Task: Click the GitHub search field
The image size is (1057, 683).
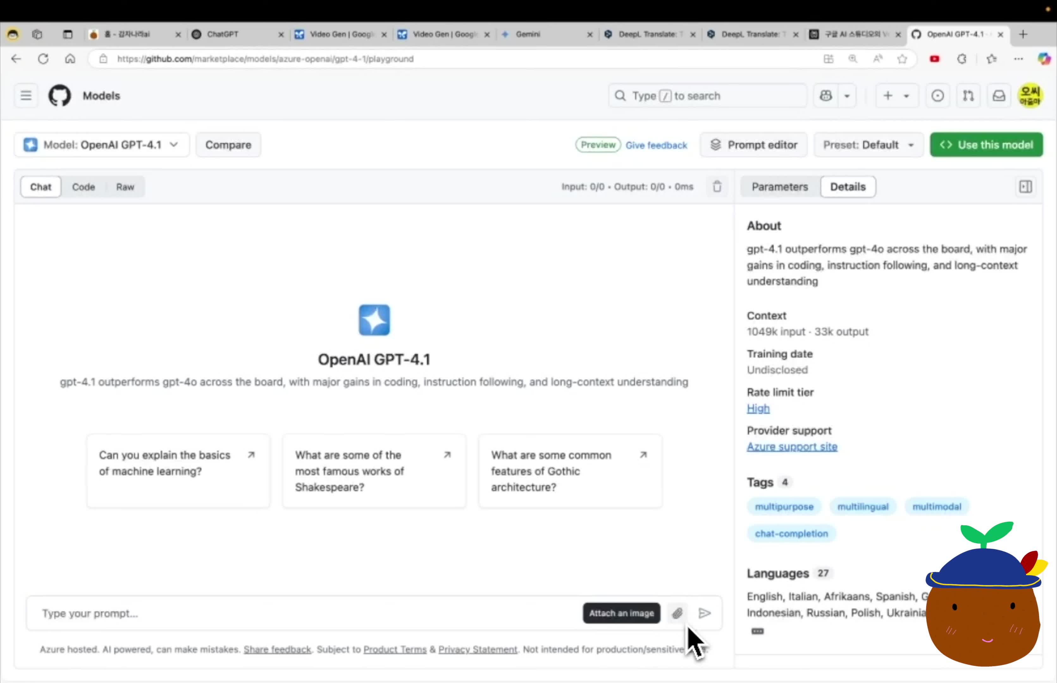Action: (708, 96)
